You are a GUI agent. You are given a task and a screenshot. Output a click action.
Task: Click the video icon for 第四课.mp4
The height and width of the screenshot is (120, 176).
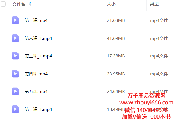(15, 74)
